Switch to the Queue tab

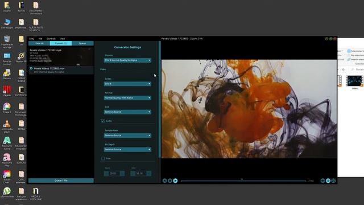click(x=82, y=43)
